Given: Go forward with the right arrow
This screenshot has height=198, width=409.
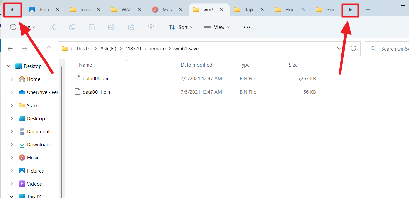Looking at the screenshot, I should pyautogui.click(x=25, y=49).
